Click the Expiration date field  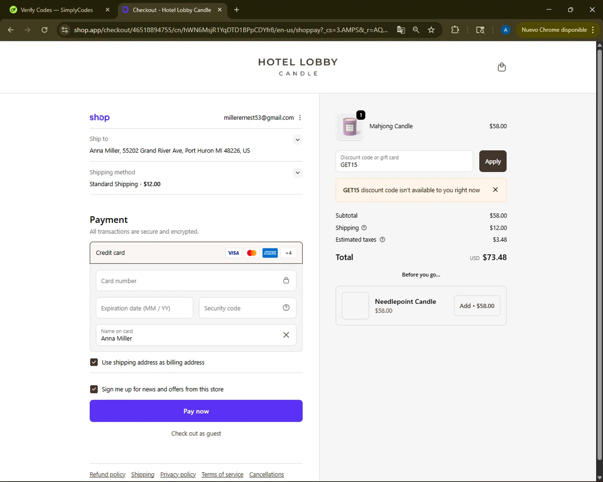tap(145, 308)
